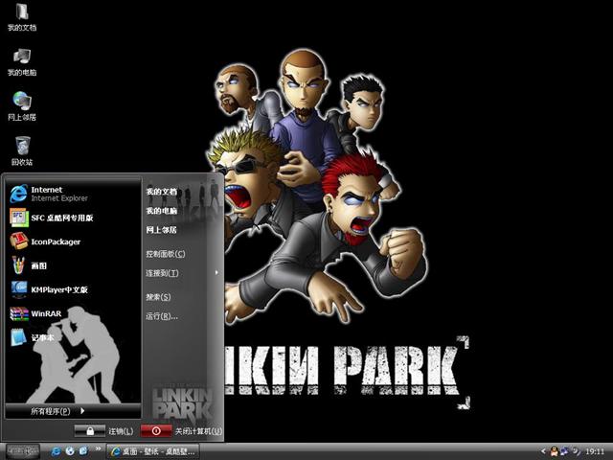613x460 pixels.
Task: Open 网上邻居 desktop icon
Action: point(22,106)
